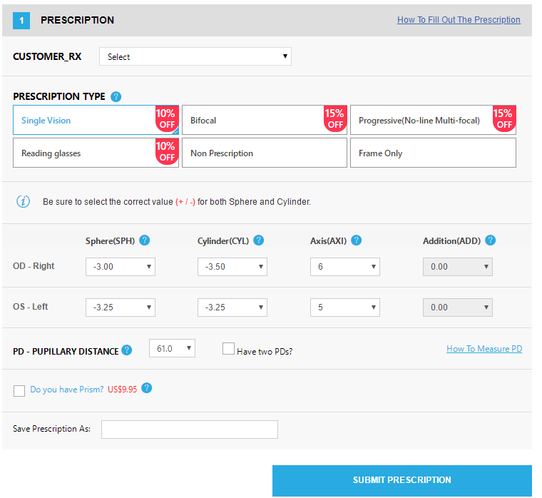The width and height of the screenshot is (542, 498).
Task: Click the Pupillary Distance help icon
Action: [127, 350]
